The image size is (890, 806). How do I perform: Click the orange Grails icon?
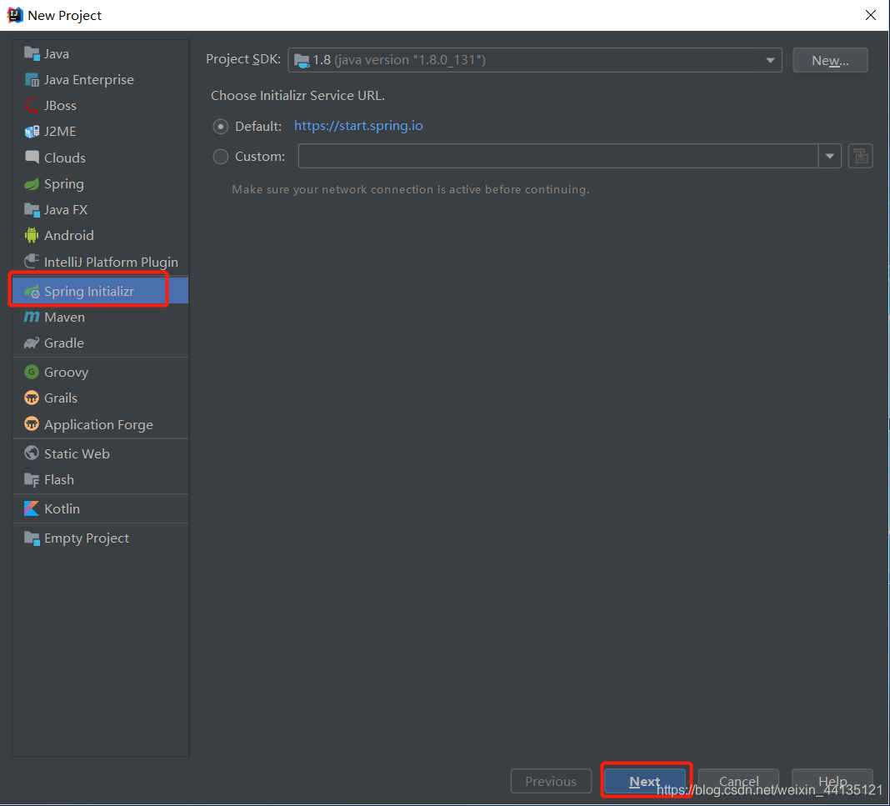32,398
